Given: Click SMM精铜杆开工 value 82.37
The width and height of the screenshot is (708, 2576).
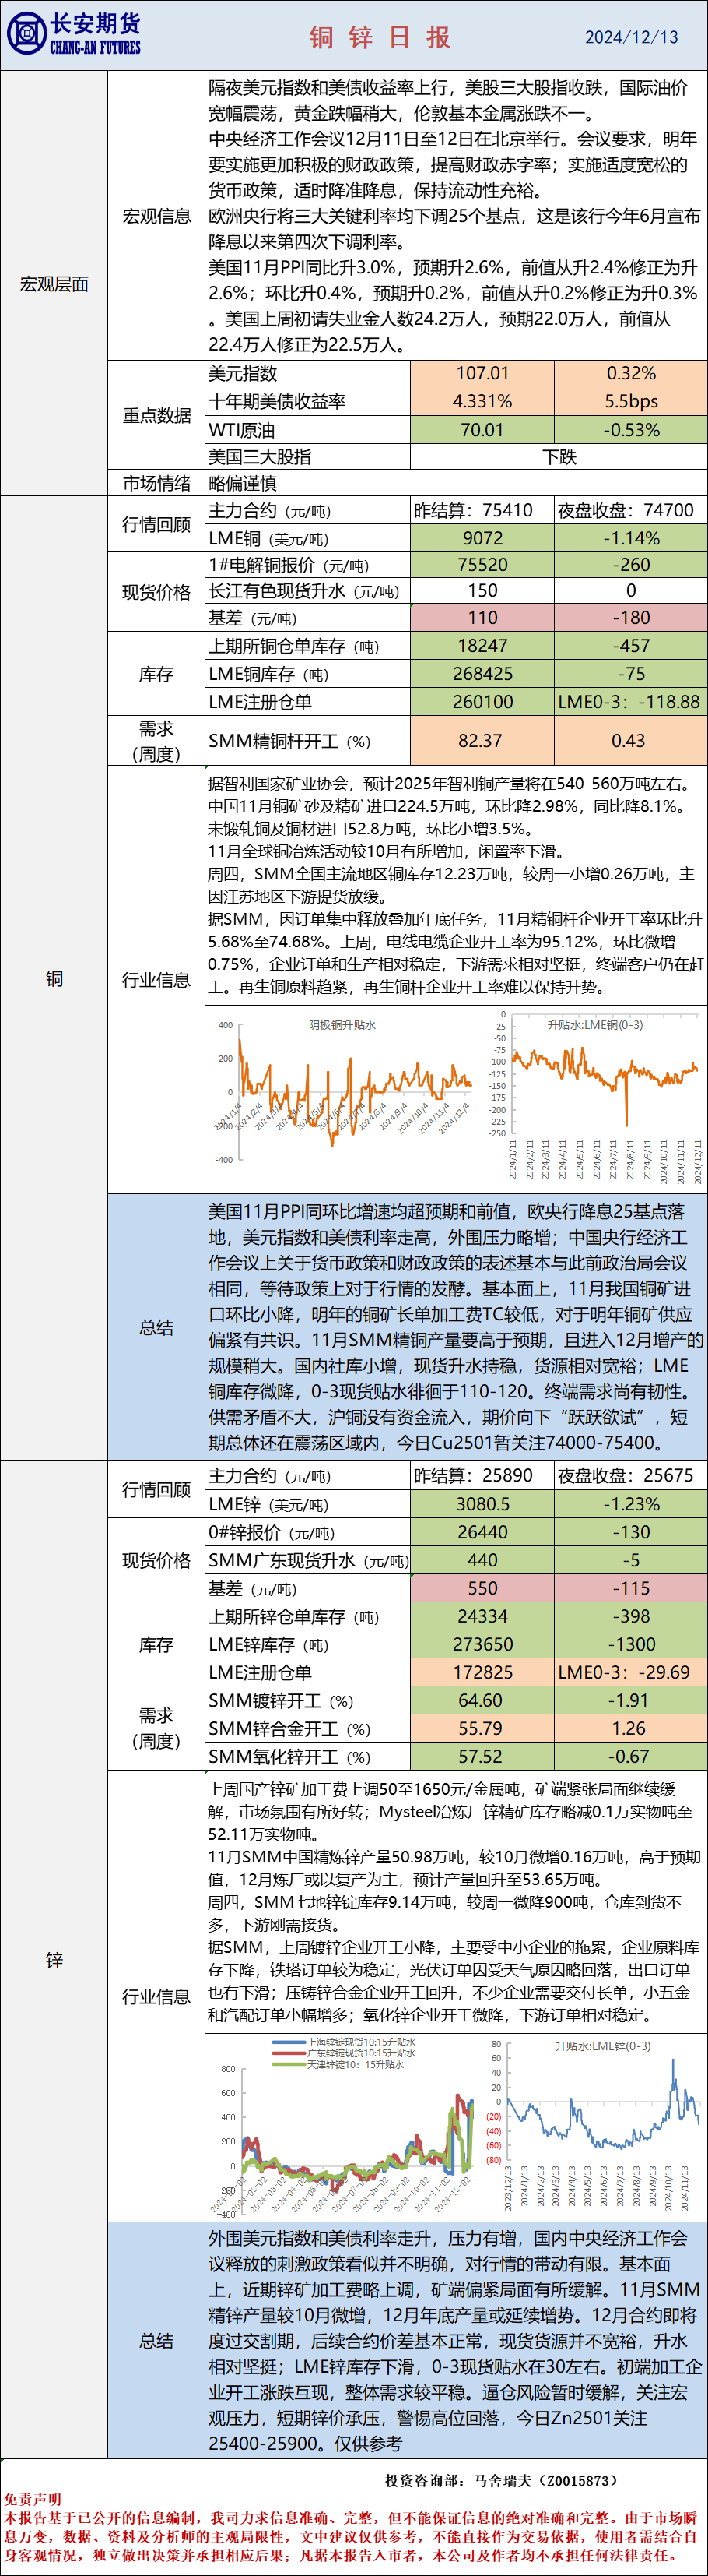Looking at the screenshot, I should tap(482, 741).
